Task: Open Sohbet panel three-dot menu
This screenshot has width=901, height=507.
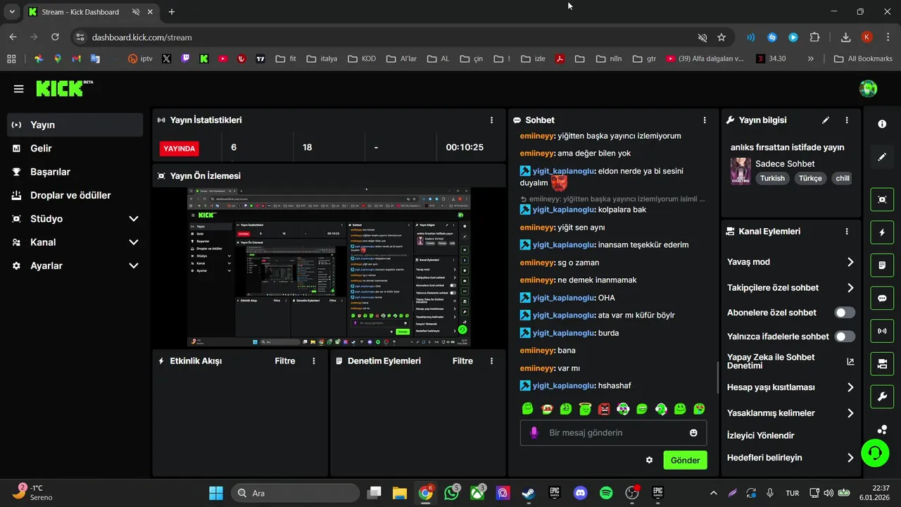Action: [705, 120]
